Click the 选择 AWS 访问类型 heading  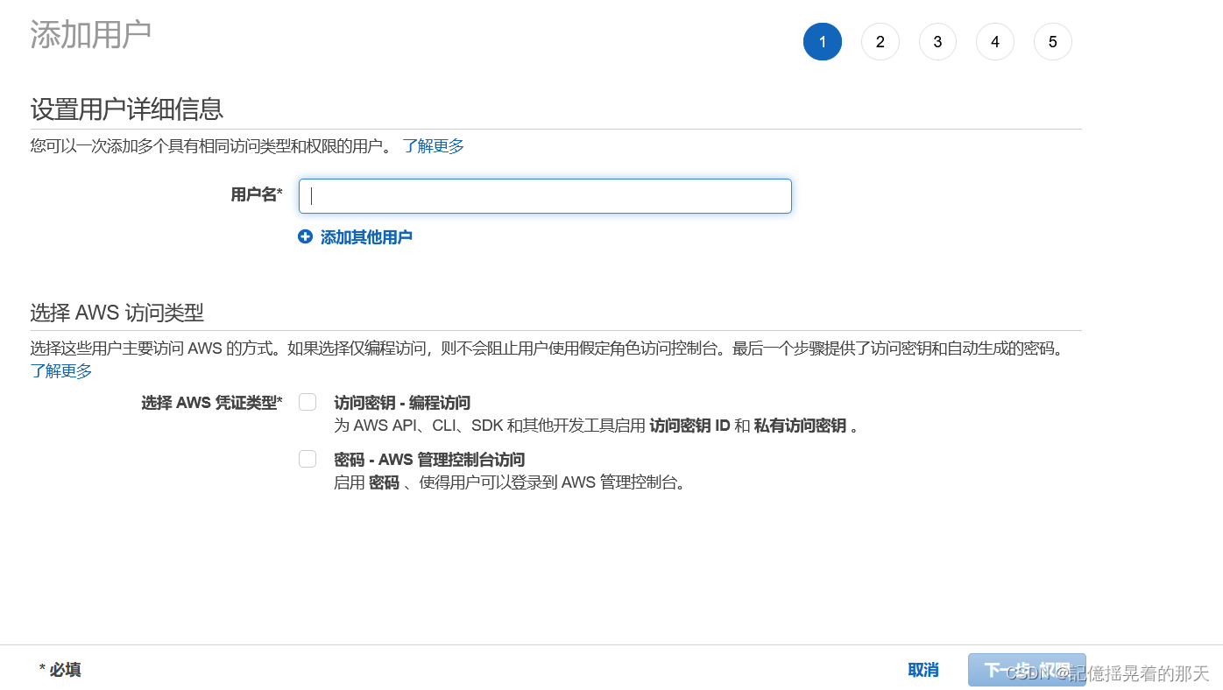(117, 313)
